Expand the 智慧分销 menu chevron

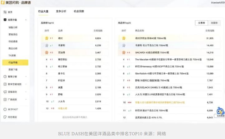pyautogui.click(x=26, y=77)
